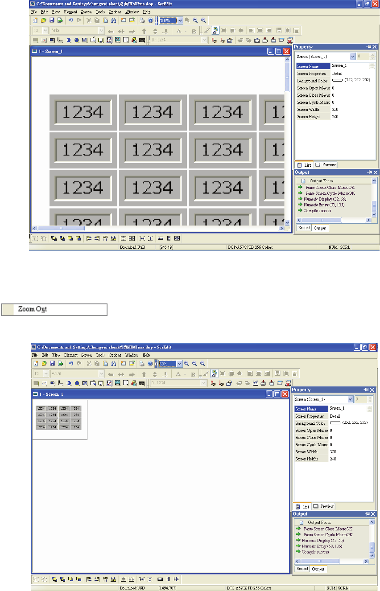The height and width of the screenshot is (591, 380).
Task: Open Arial font dropdown in the 300% zoom window
Action: click(x=101, y=31)
